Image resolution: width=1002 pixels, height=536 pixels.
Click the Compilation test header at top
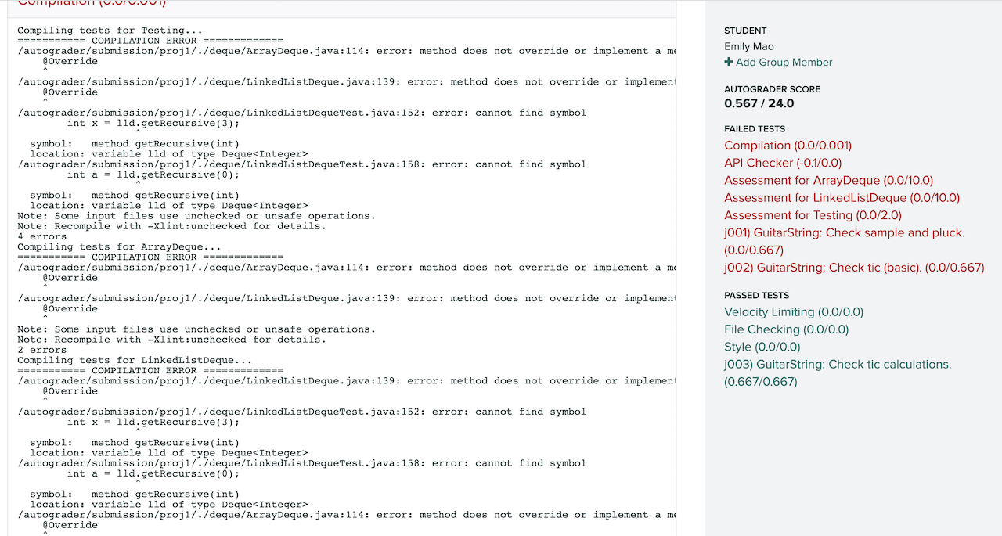(92, 3)
